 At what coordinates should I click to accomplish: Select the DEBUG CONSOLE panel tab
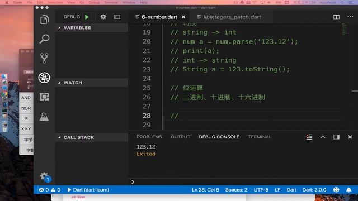(x=219, y=137)
